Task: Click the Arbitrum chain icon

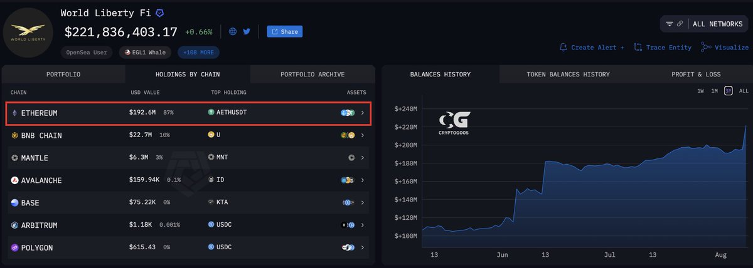Action: click(x=15, y=225)
